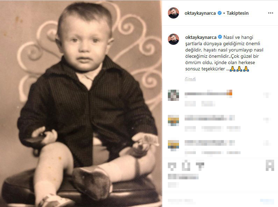Open the three-dot more options menu
Screen dimensions: 278x207
(x=270, y=13)
